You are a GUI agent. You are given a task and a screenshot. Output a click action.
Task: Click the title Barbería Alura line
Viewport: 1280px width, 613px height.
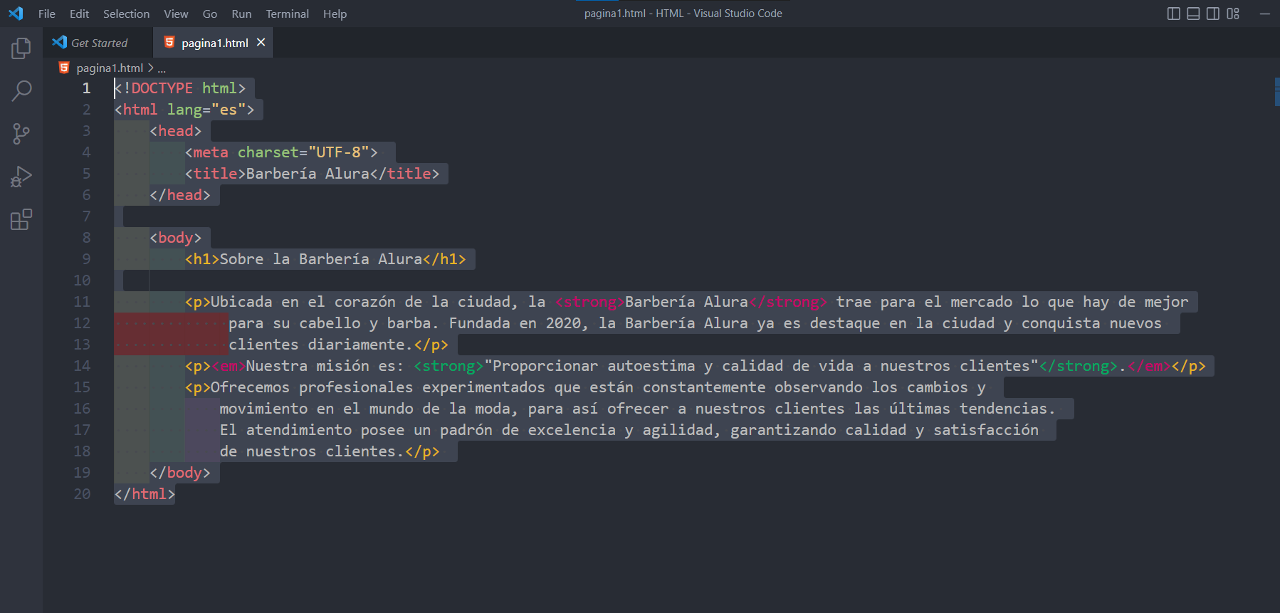coord(313,174)
